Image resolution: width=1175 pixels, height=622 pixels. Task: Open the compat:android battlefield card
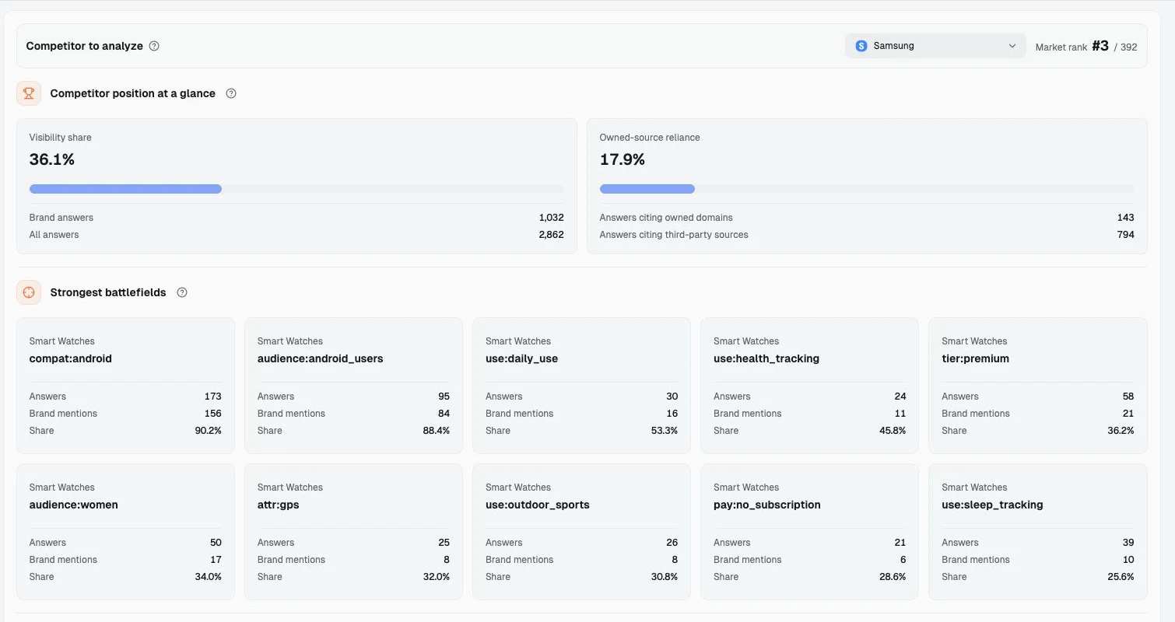pyautogui.click(x=125, y=386)
